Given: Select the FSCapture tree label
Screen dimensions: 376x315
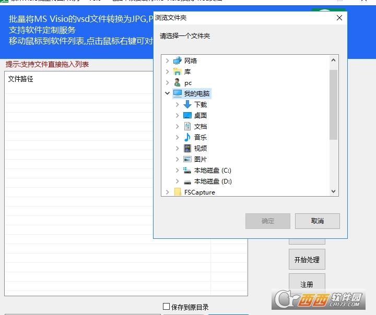Looking at the screenshot, I should pyautogui.click(x=199, y=192).
